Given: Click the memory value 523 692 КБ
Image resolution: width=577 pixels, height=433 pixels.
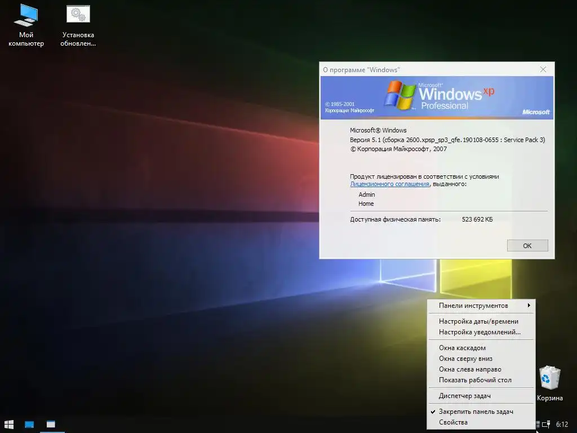Looking at the screenshot, I should click(477, 219).
